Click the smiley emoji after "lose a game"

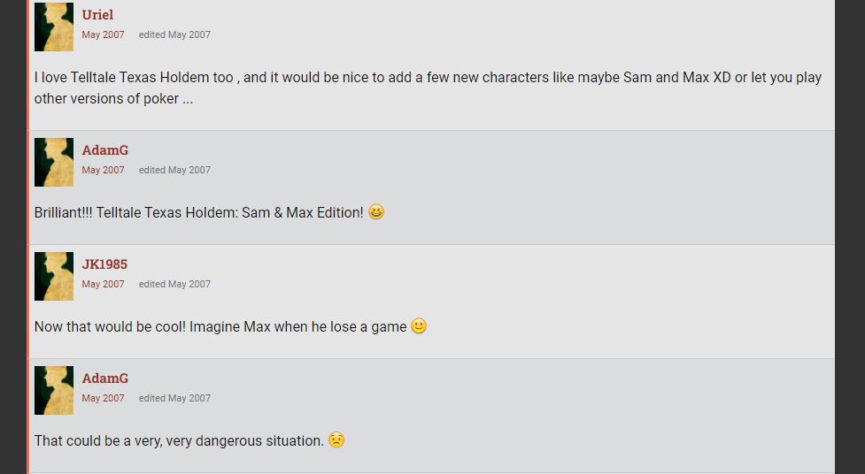tap(419, 326)
